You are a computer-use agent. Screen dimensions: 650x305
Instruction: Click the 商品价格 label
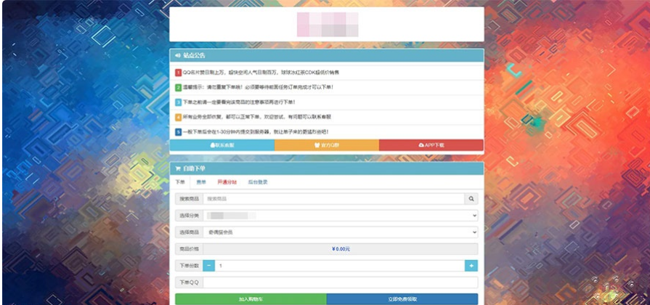click(189, 249)
